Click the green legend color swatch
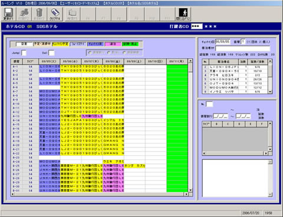 (130, 44)
